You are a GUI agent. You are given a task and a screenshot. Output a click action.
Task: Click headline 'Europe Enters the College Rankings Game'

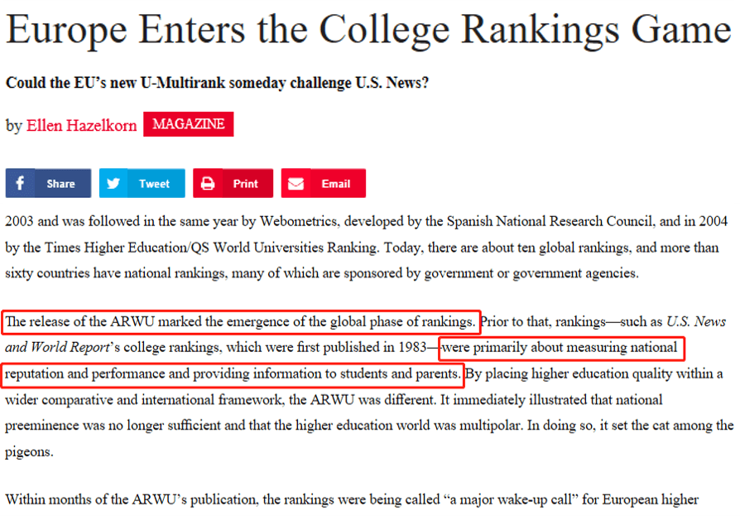coord(368,30)
